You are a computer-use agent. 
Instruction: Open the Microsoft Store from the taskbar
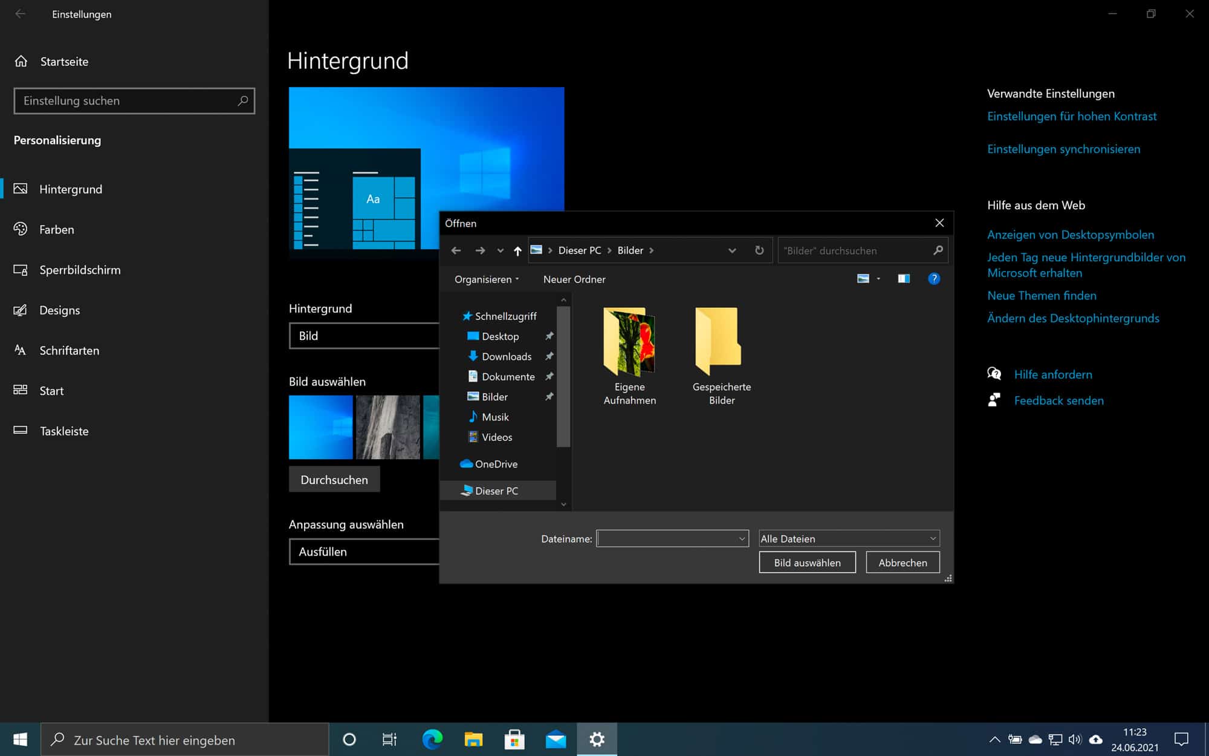(x=514, y=739)
